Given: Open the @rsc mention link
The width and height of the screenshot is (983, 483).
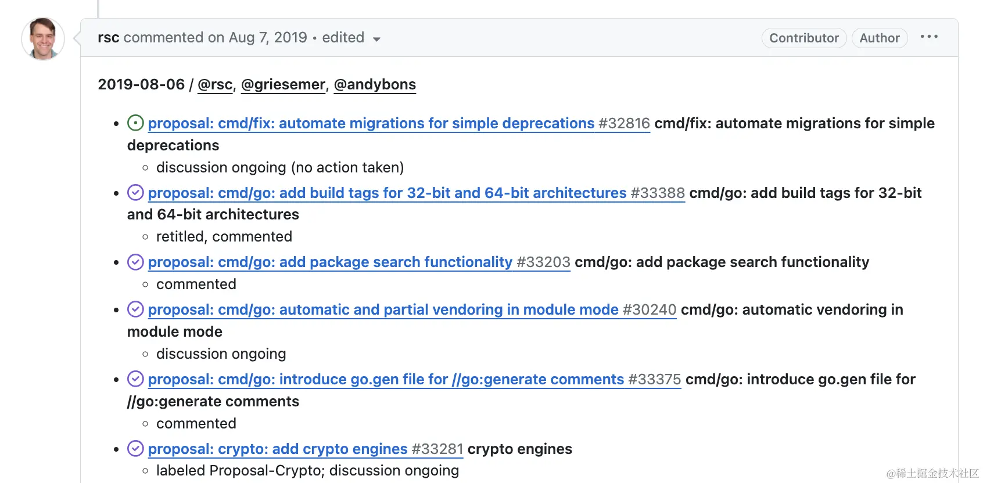Looking at the screenshot, I should [215, 85].
